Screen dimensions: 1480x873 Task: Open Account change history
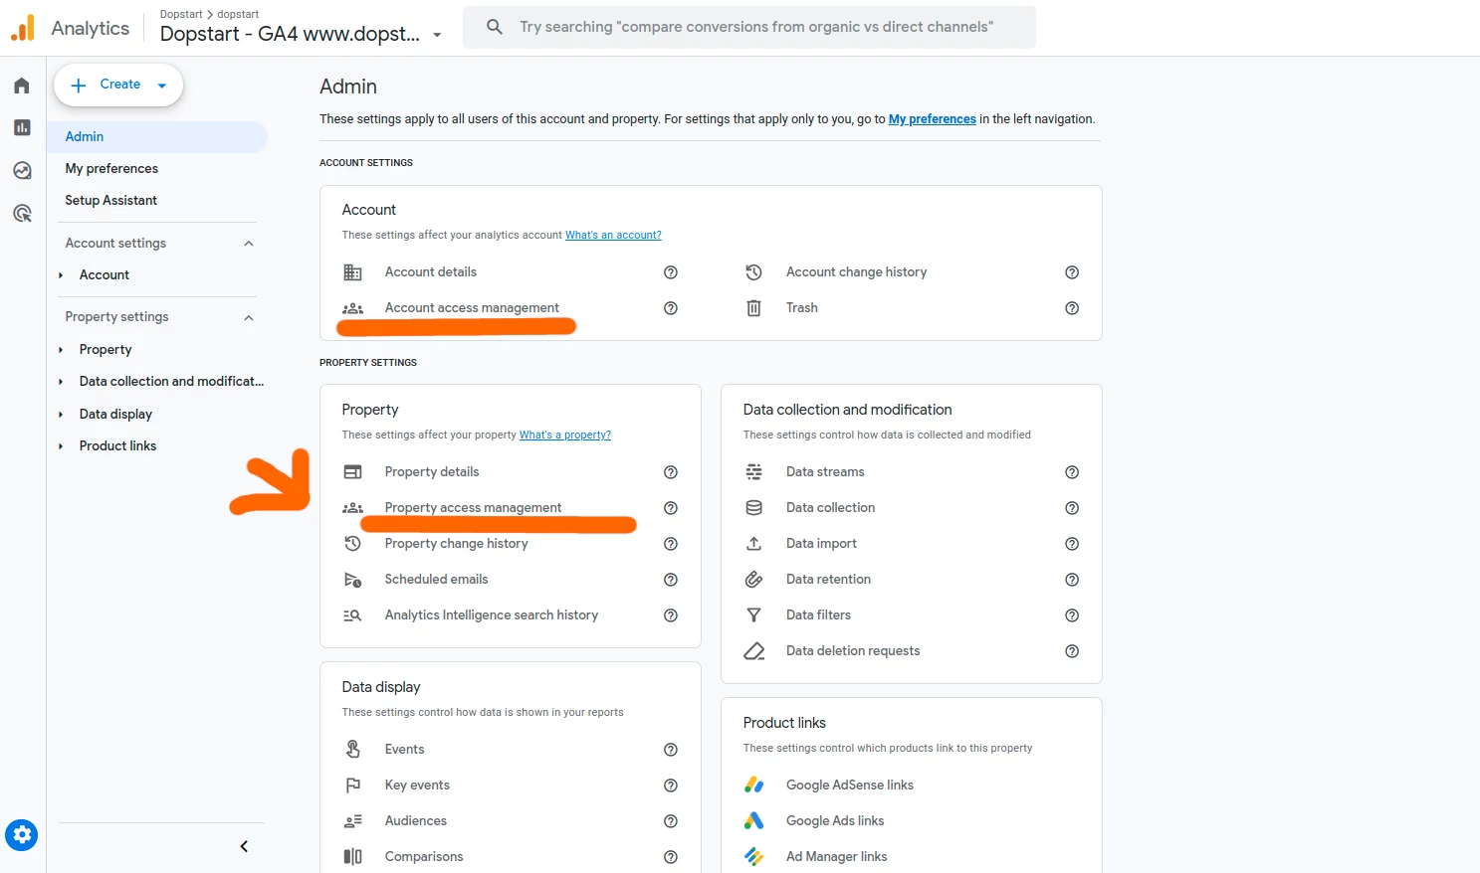tap(856, 272)
